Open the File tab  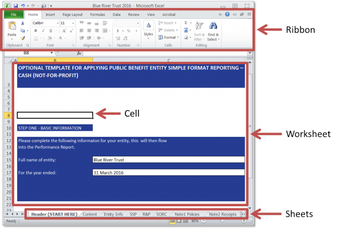point(14,15)
